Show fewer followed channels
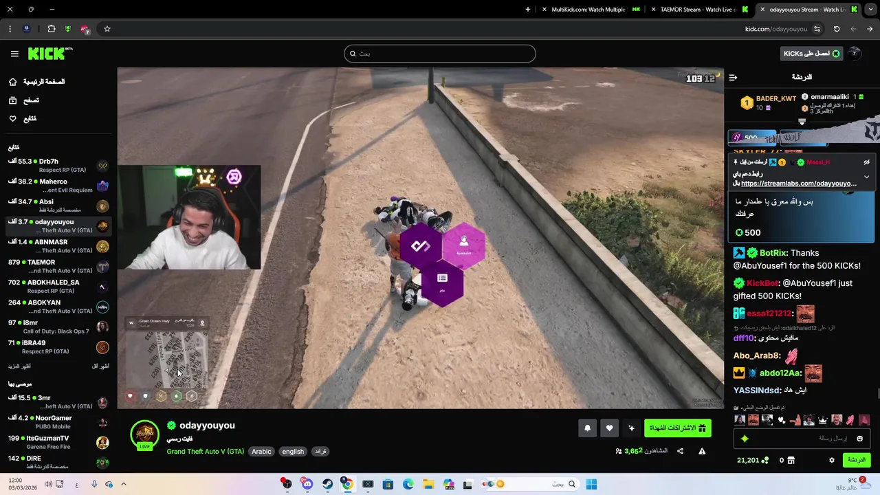Viewport: 880px width, 495px height. tap(100, 366)
